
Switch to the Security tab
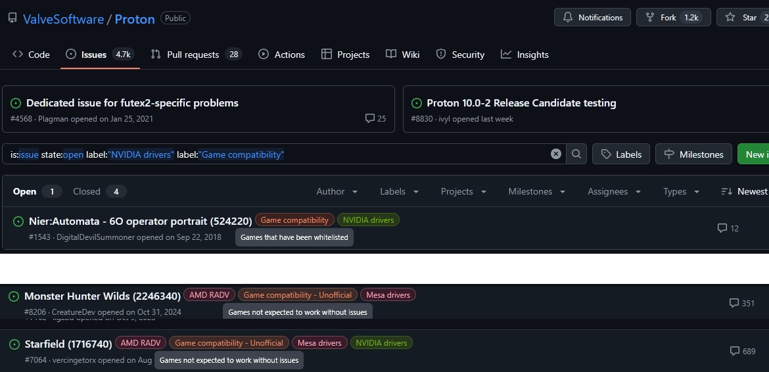(x=460, y=55)
